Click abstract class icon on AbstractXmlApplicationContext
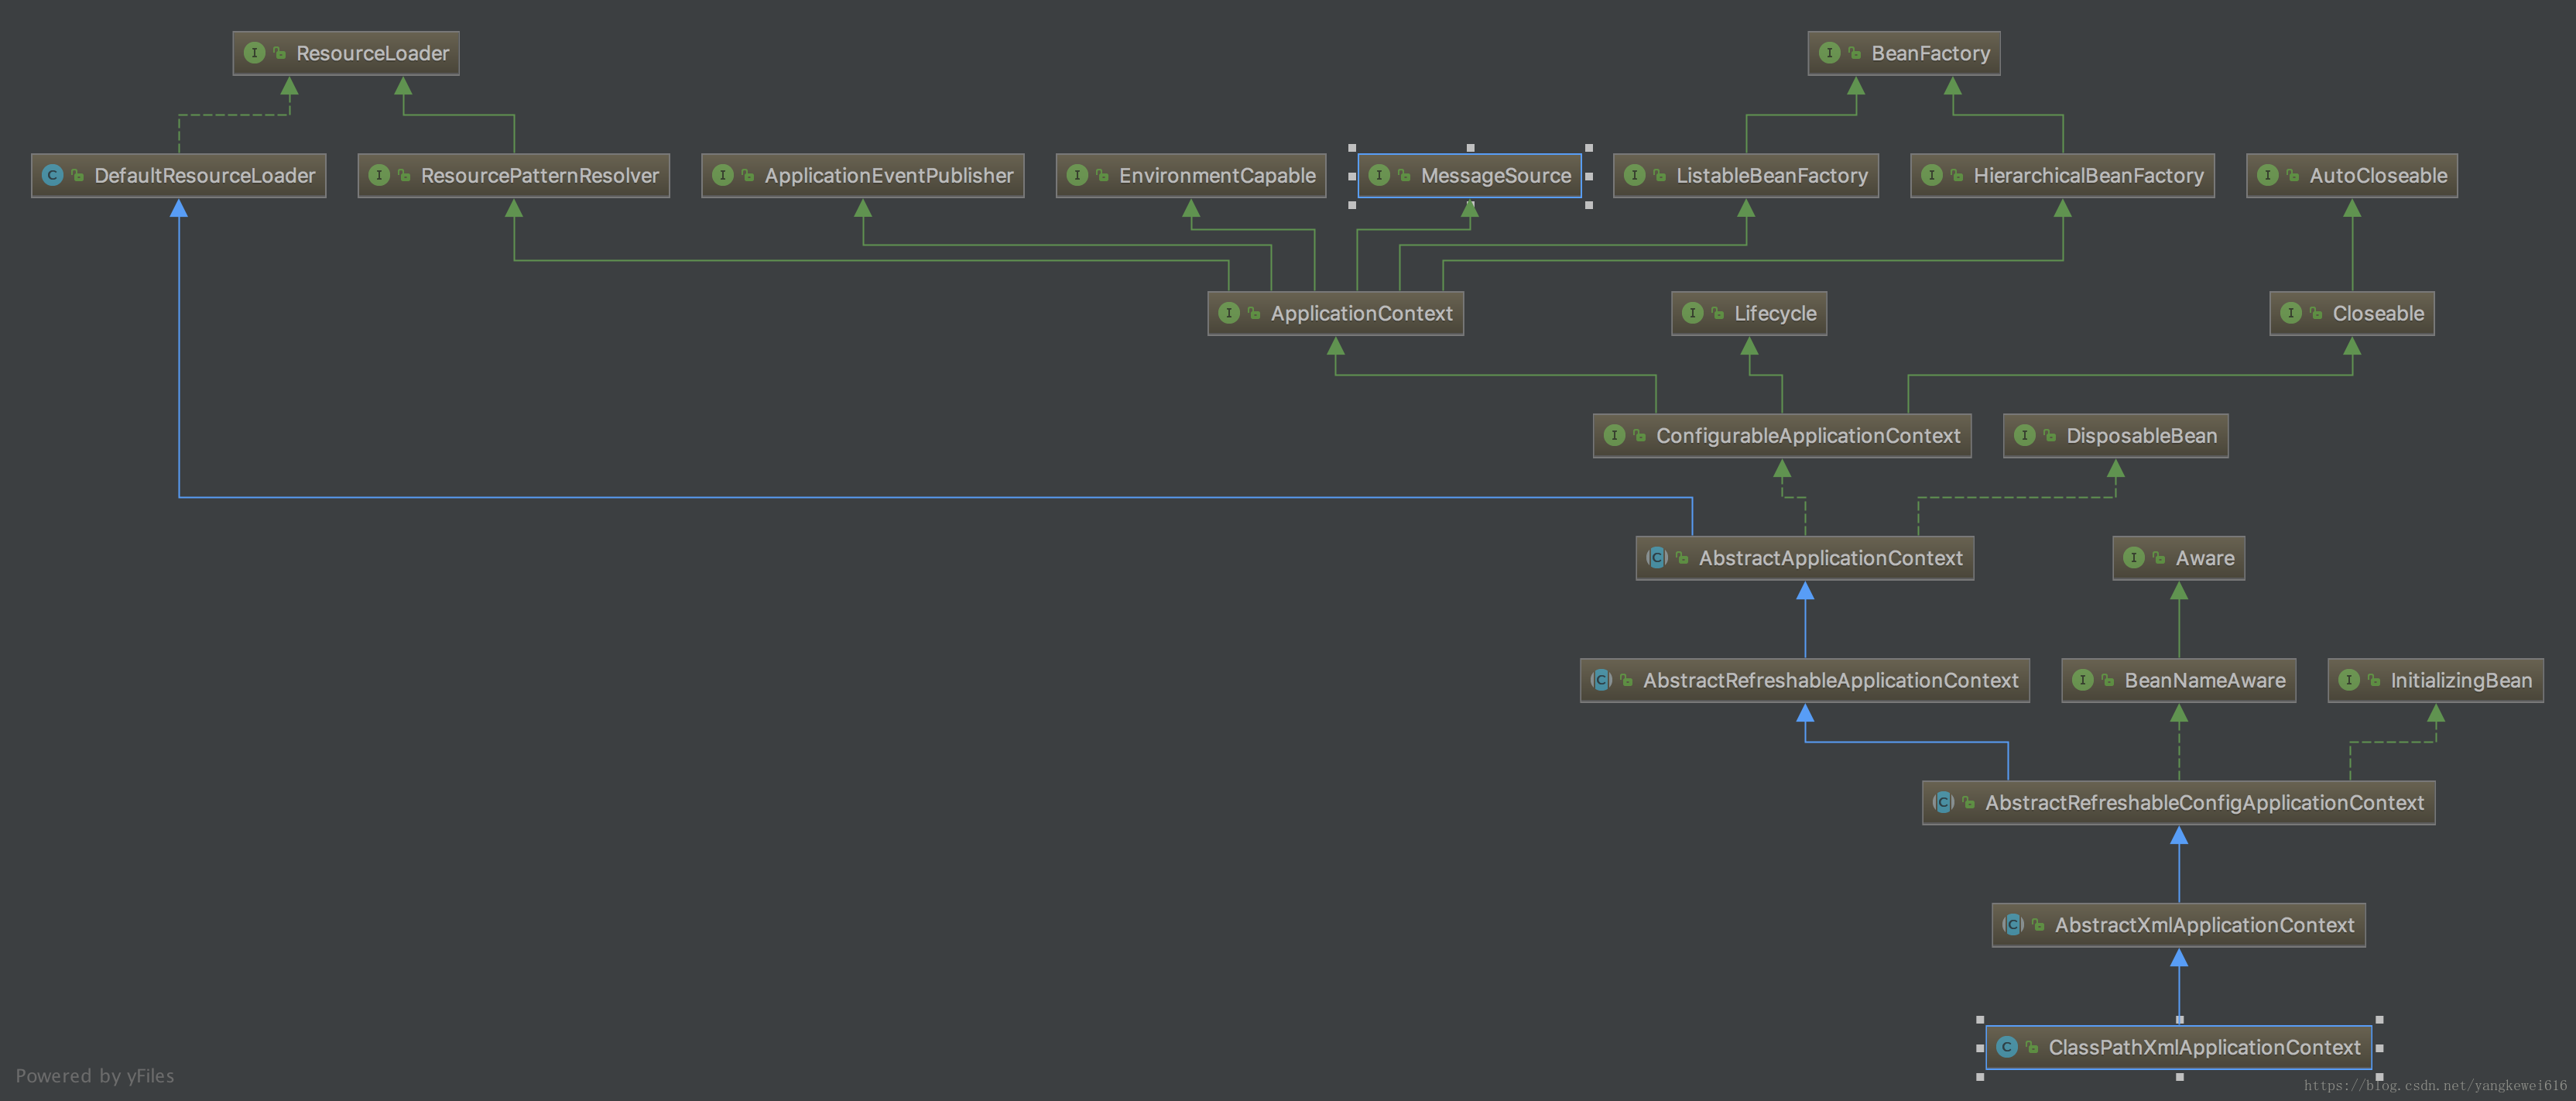The height and width of the screenshot is (1101, 2576). coord(2013,925)
